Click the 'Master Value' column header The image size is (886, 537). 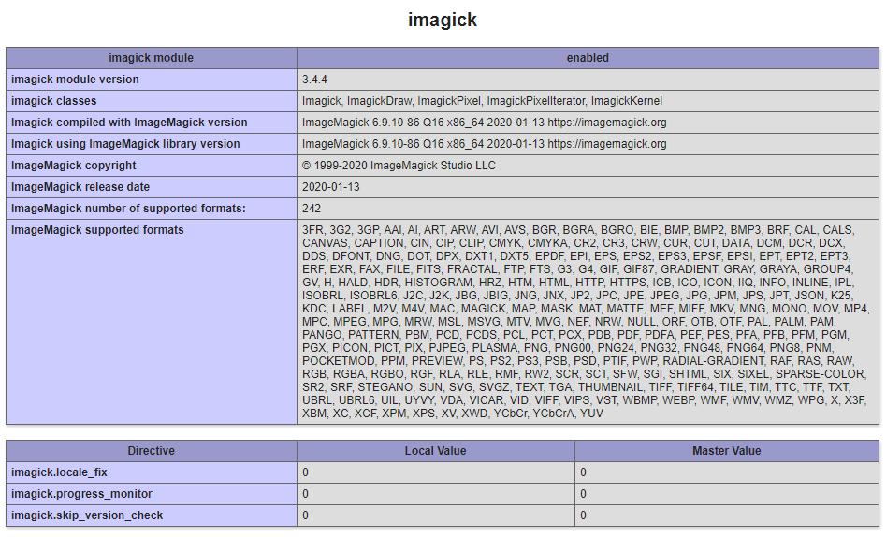[727, 451]
